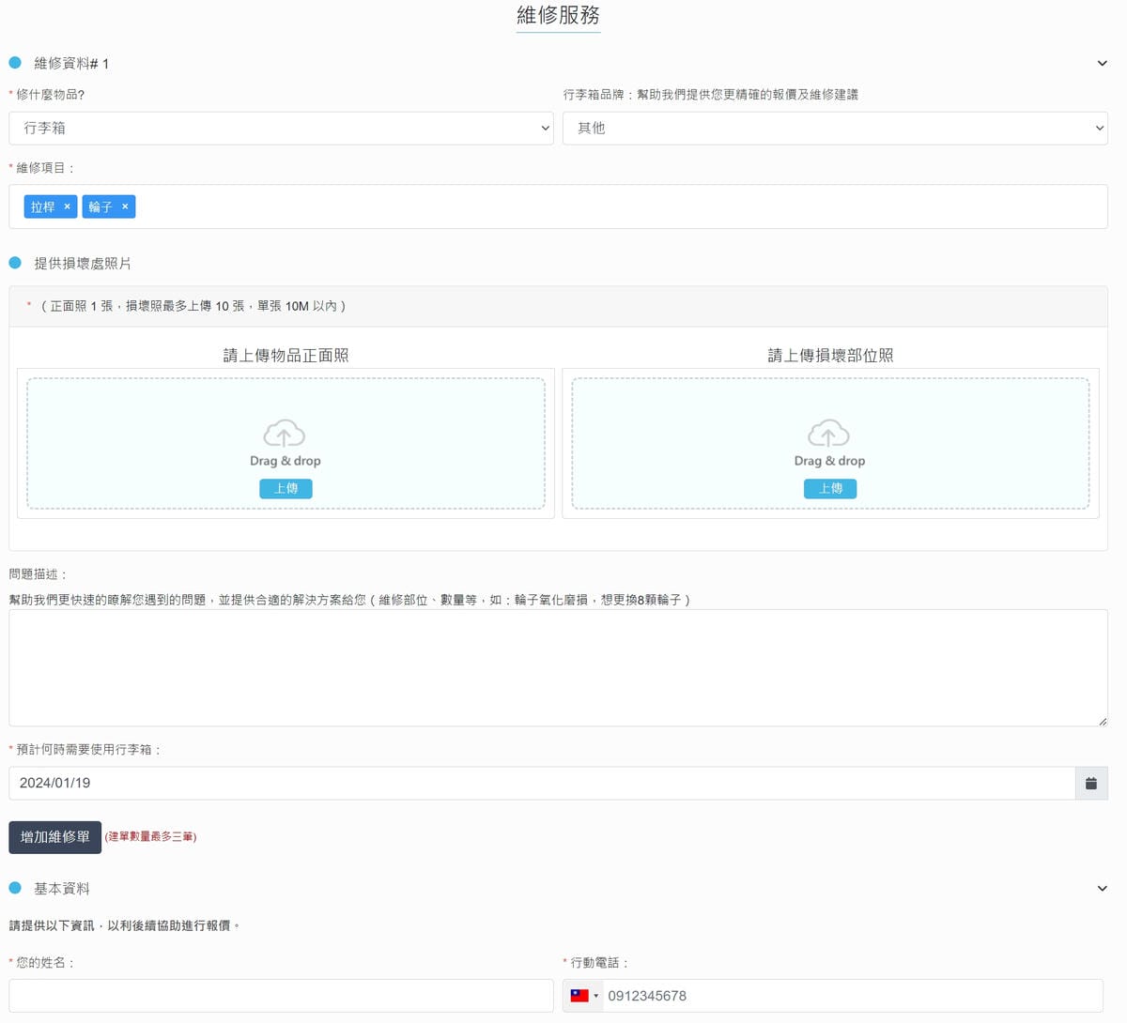The width and height of the screenshot is (1127, 1023).
Task: Click the 拉桿 tag label
Action: click(43, 206)
